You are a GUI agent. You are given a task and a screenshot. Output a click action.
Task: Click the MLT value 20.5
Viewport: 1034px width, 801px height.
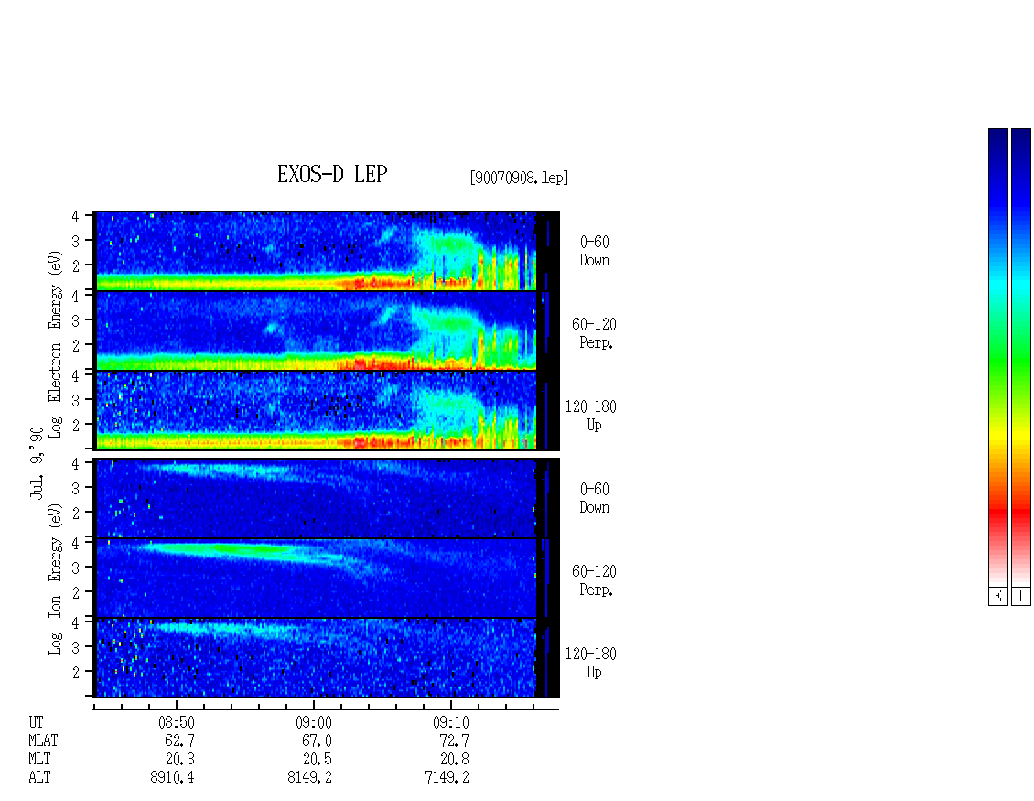click(318, 759)
